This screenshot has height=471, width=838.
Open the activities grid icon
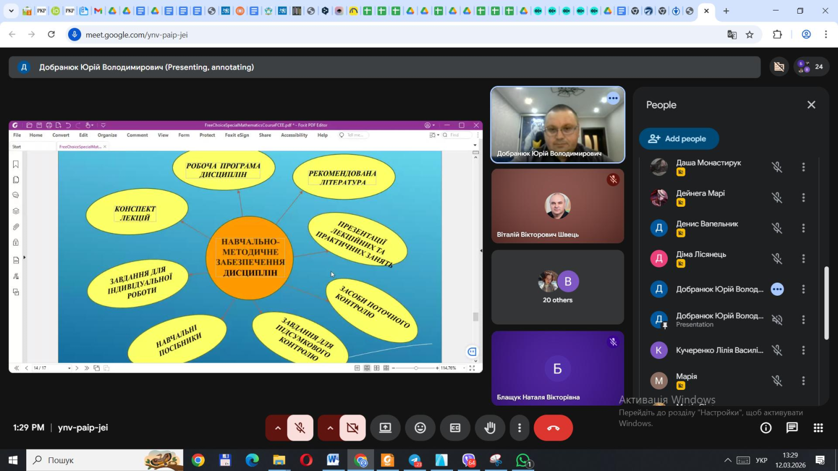[818, 428]
